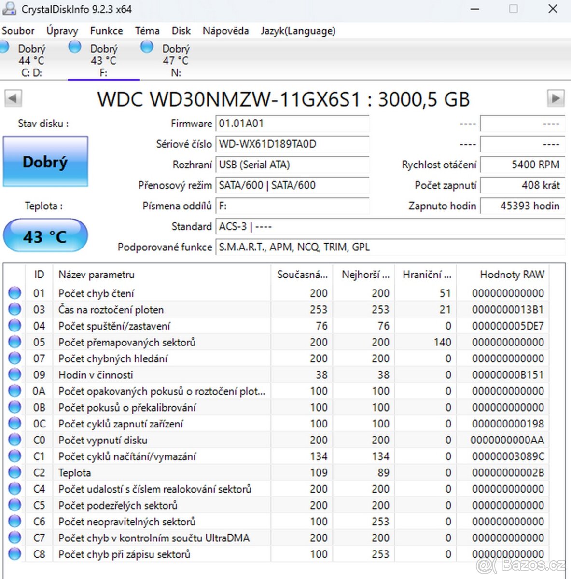Click status icon for Počet chyb při zápisu sektorů
The image size is (571, 579).
click(15, 554)
